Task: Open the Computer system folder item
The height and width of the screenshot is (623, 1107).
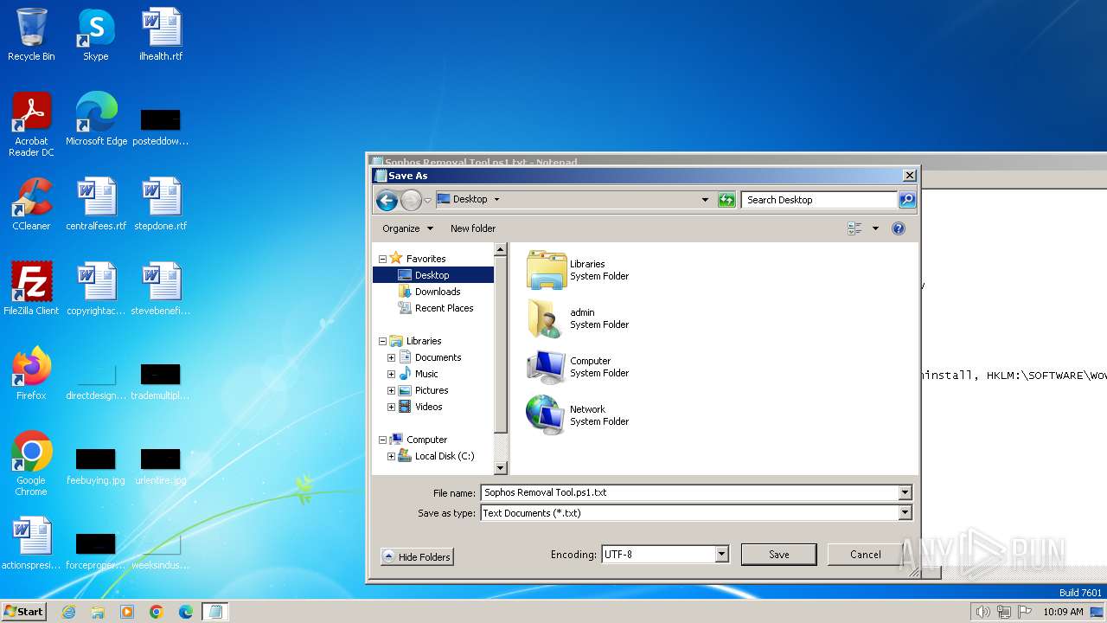Action: [x=578, y=367]
